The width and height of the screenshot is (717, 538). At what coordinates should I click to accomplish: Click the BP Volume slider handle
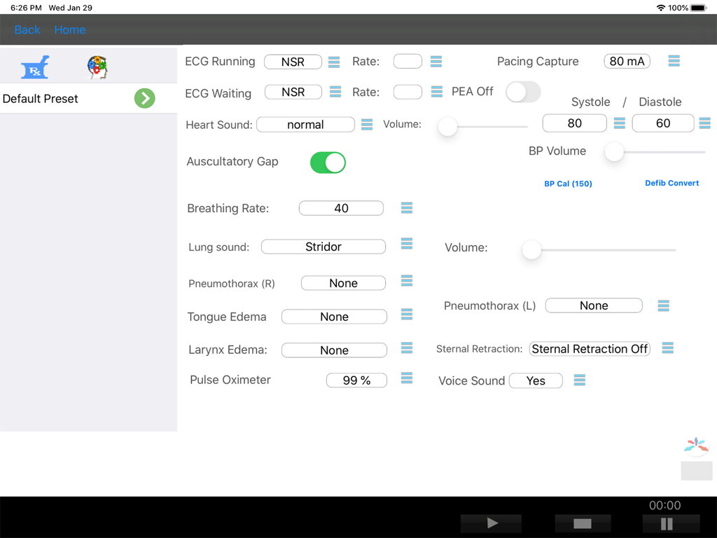(x=614, y=151)
